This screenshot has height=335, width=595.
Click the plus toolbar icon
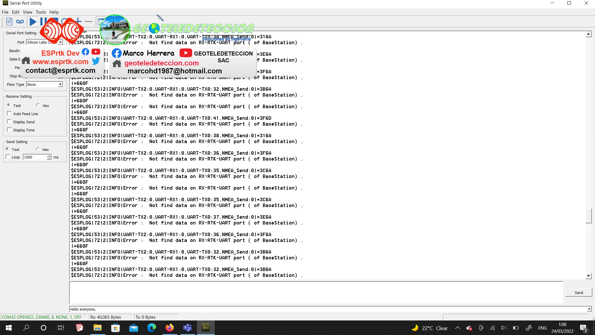pyautogui.click(x=79, y=21)
